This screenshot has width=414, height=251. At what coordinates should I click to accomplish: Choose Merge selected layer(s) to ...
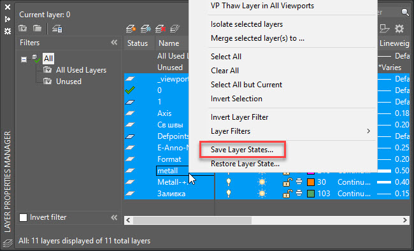(257, 38)
